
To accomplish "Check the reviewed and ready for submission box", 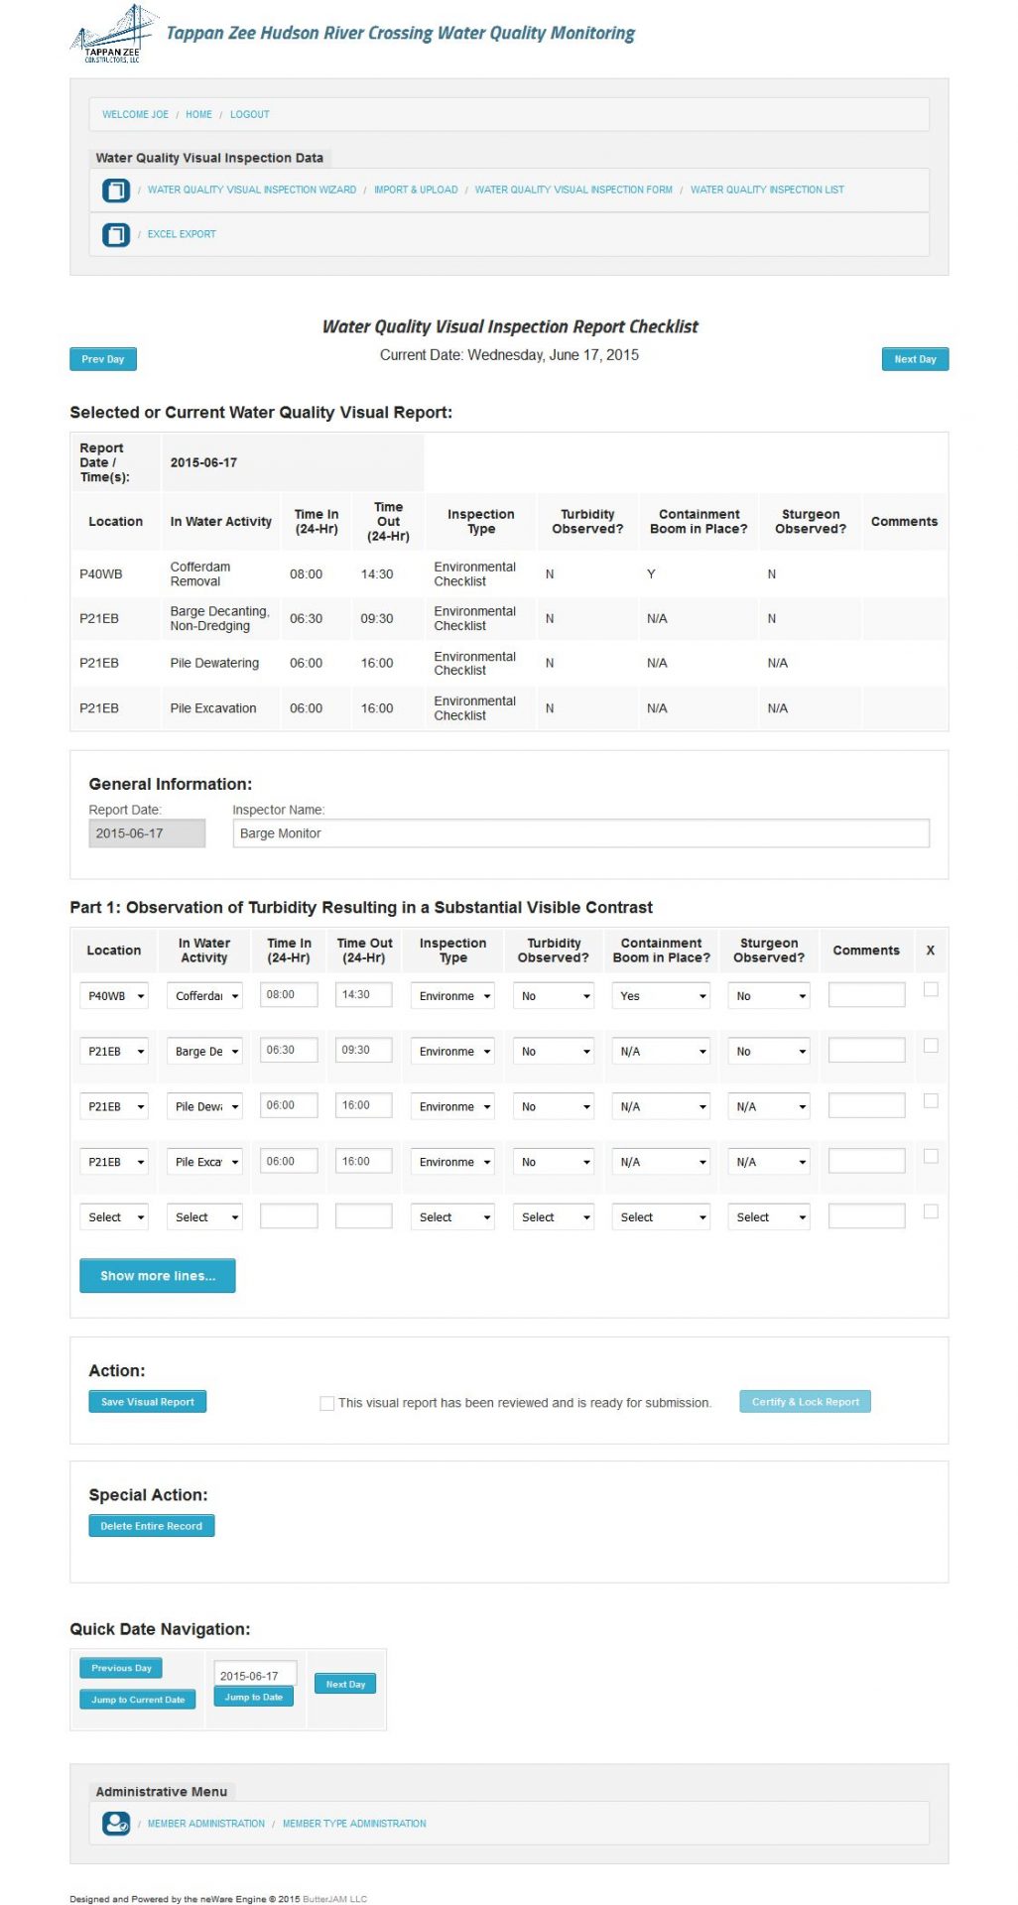I will (x=326, y=1403).
